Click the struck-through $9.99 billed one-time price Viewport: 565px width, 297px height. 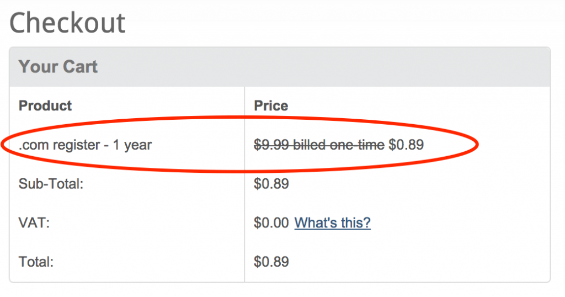319,145
